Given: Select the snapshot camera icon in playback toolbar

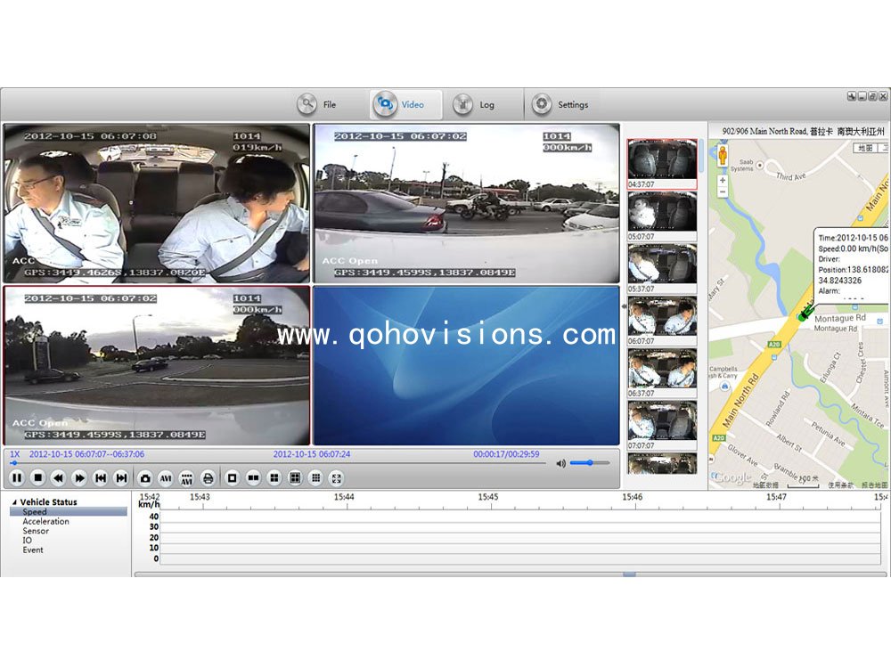Looking at the screenshot, I should pyautogui.click(x=145, y=478).
